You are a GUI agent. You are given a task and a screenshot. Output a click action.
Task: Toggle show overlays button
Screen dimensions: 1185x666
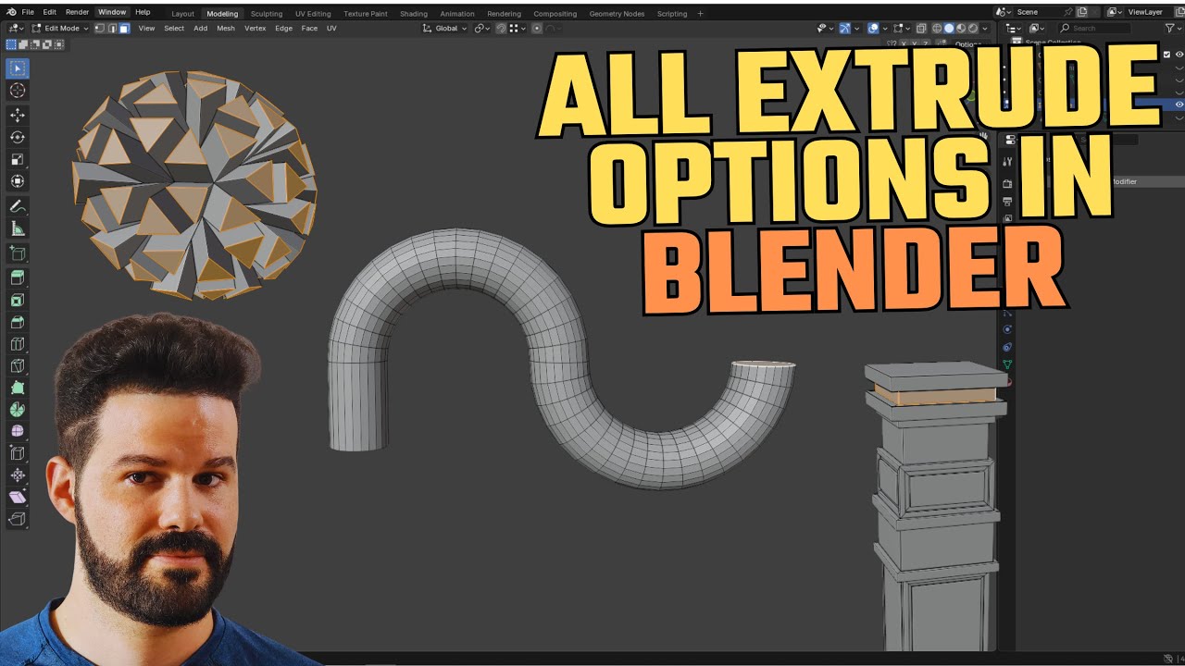873,28
